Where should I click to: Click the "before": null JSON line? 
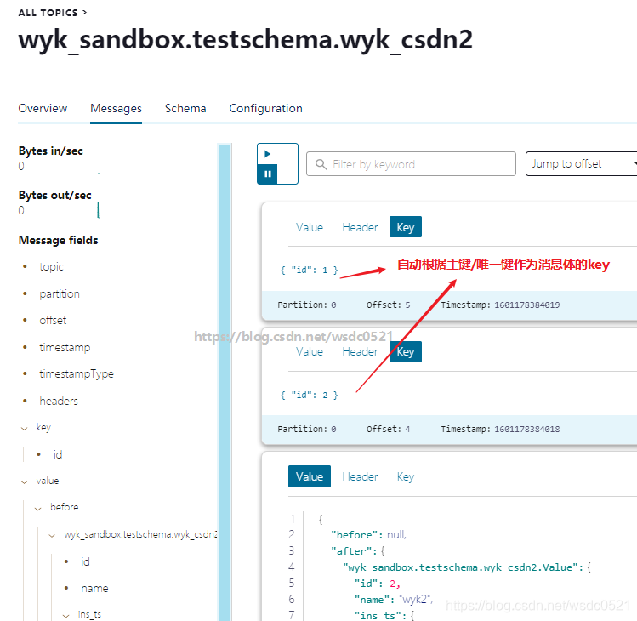coord(368,535)
